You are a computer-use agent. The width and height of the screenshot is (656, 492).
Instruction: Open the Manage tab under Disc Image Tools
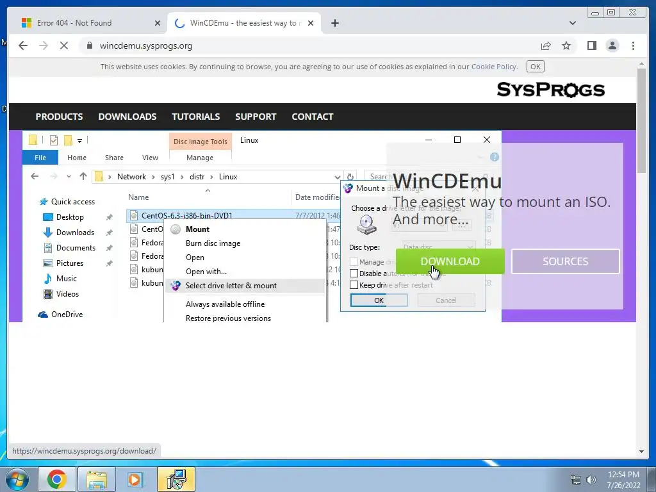[x=200, y=158]
